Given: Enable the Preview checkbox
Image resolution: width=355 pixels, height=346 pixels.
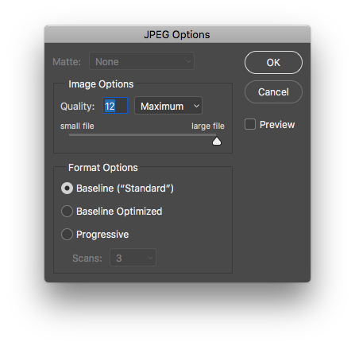Looking at the screenshot, I should tap(250, 124).
